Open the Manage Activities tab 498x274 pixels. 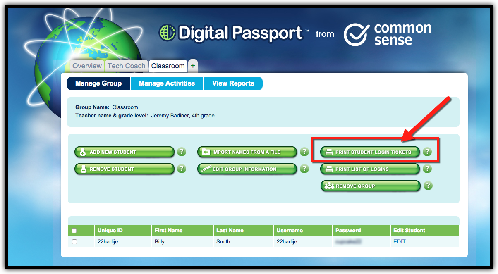(x=167, y=83)
